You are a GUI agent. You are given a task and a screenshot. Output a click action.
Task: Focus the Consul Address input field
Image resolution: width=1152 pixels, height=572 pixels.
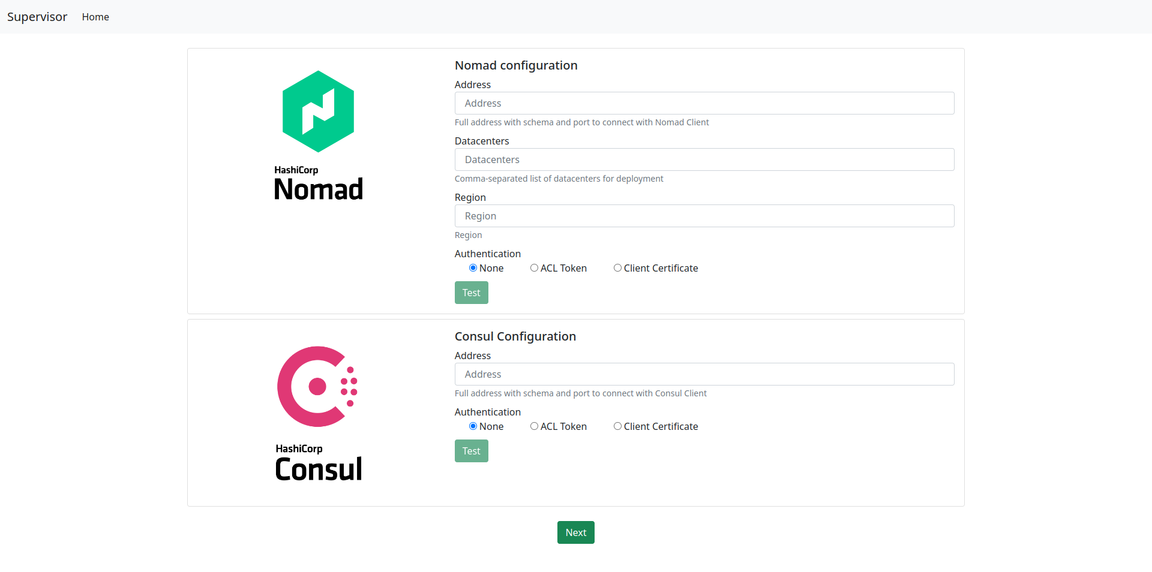click(704, 374)
